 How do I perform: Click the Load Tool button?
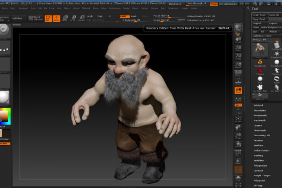(260, 15)
